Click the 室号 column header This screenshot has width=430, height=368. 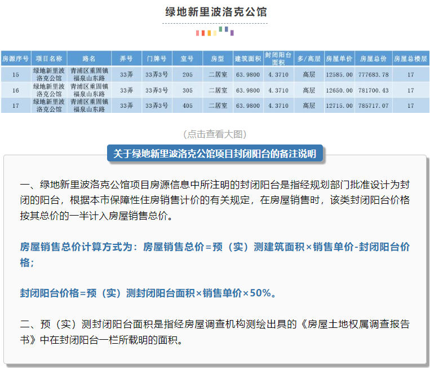[187, 59]
